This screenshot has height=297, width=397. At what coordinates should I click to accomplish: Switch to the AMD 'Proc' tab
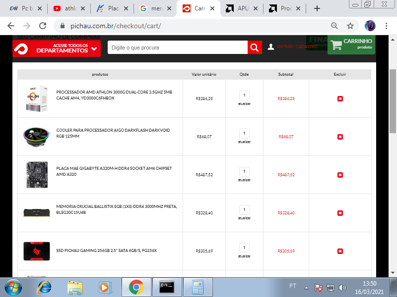[x=283, y=8]
